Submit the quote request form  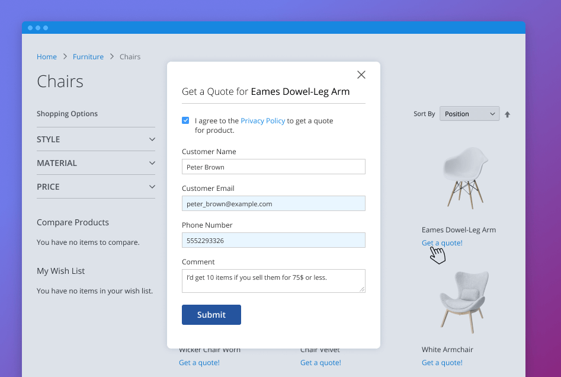pyautogui.click(x=211, y=315)
